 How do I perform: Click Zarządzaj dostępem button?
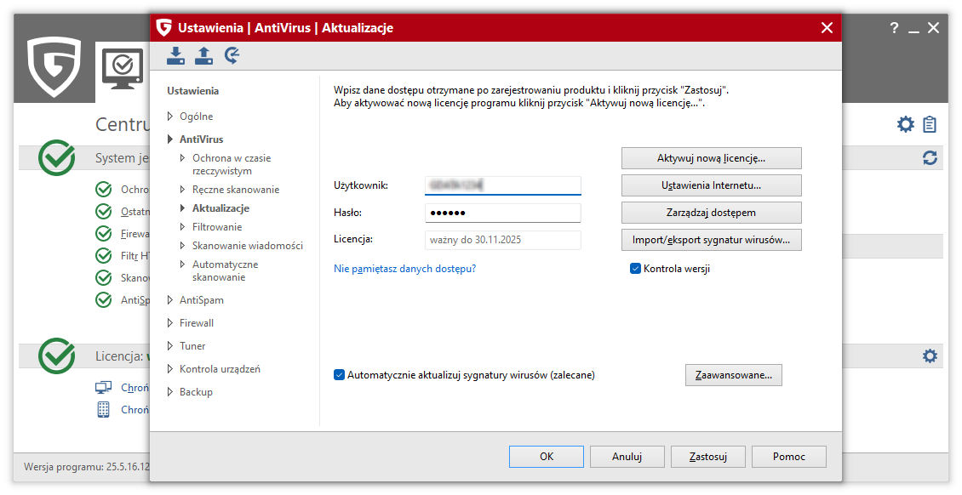[x=711, y=213]
